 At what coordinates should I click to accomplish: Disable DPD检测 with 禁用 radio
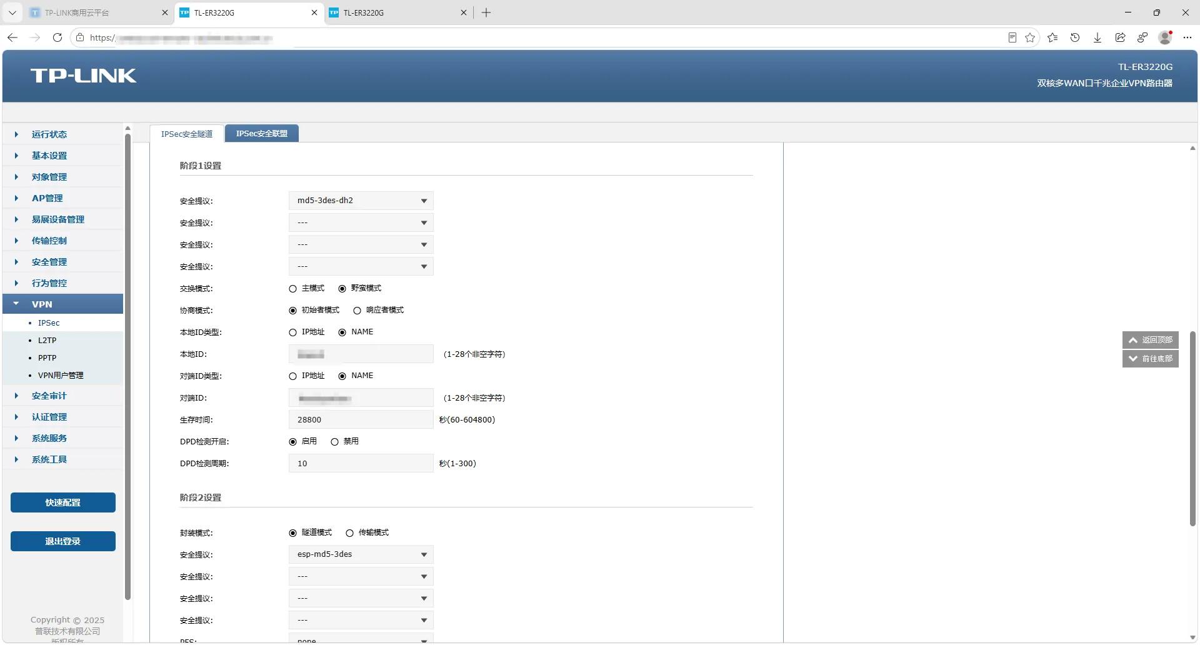point(334,442)
